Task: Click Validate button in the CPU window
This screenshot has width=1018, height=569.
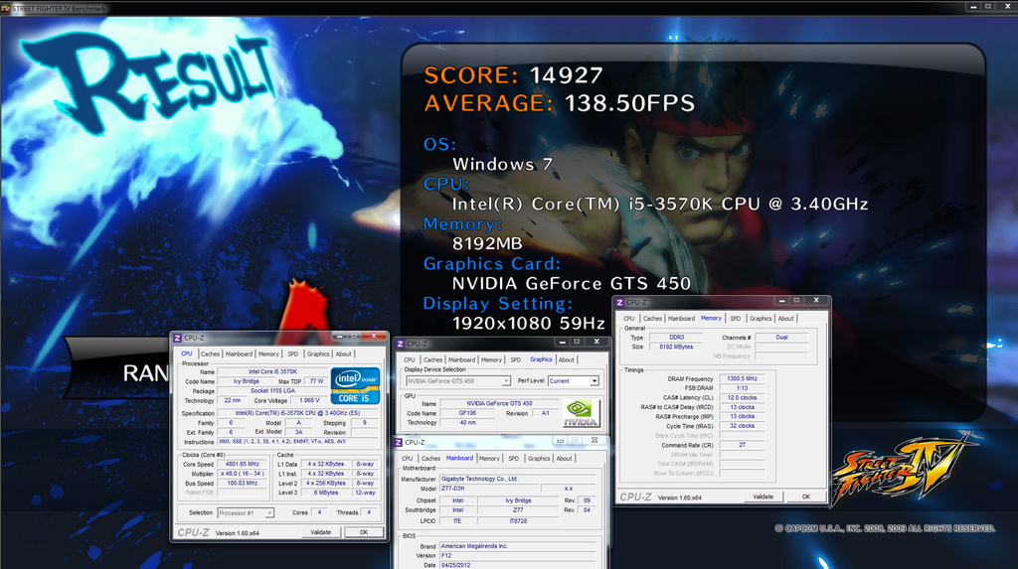Action: 321,532
